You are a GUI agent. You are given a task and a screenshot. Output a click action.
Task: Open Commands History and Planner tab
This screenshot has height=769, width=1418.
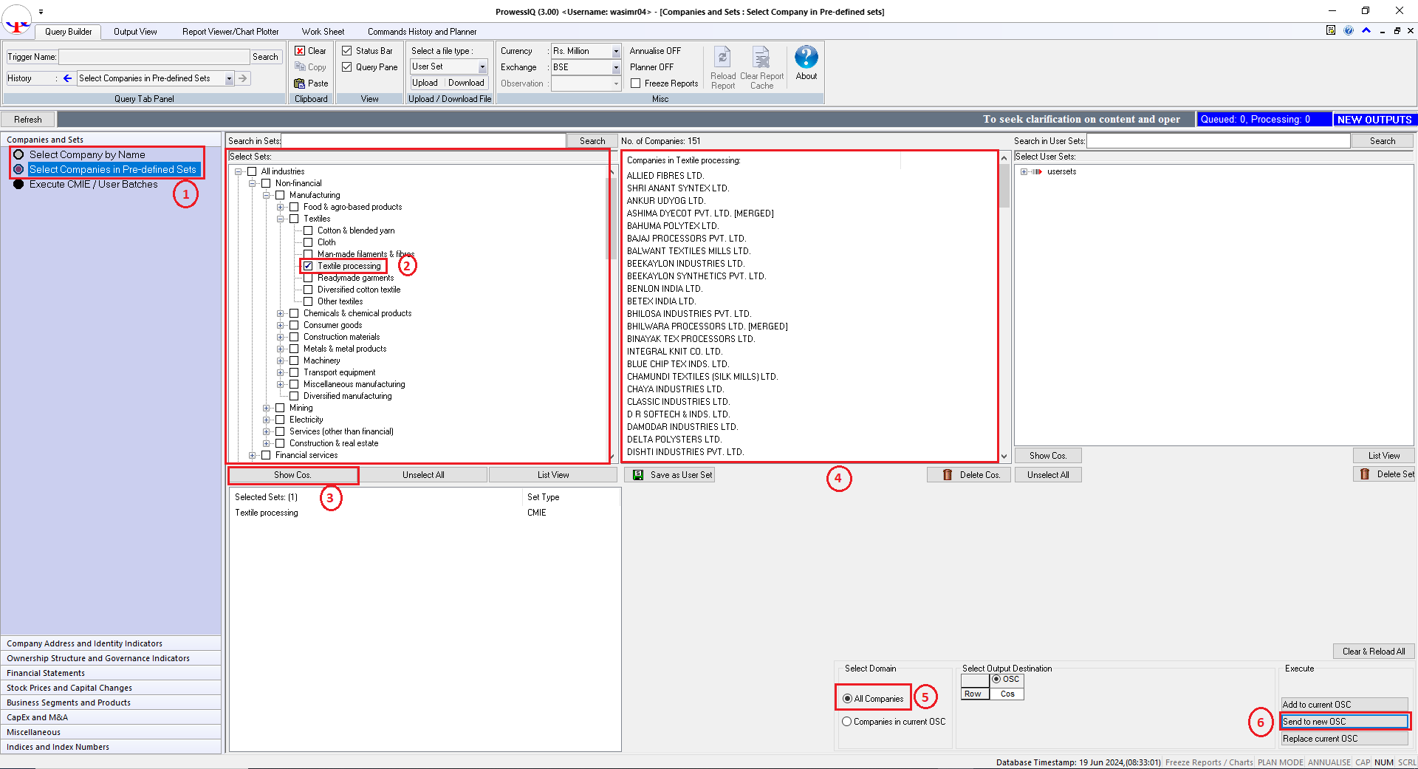tap(422, 32)
